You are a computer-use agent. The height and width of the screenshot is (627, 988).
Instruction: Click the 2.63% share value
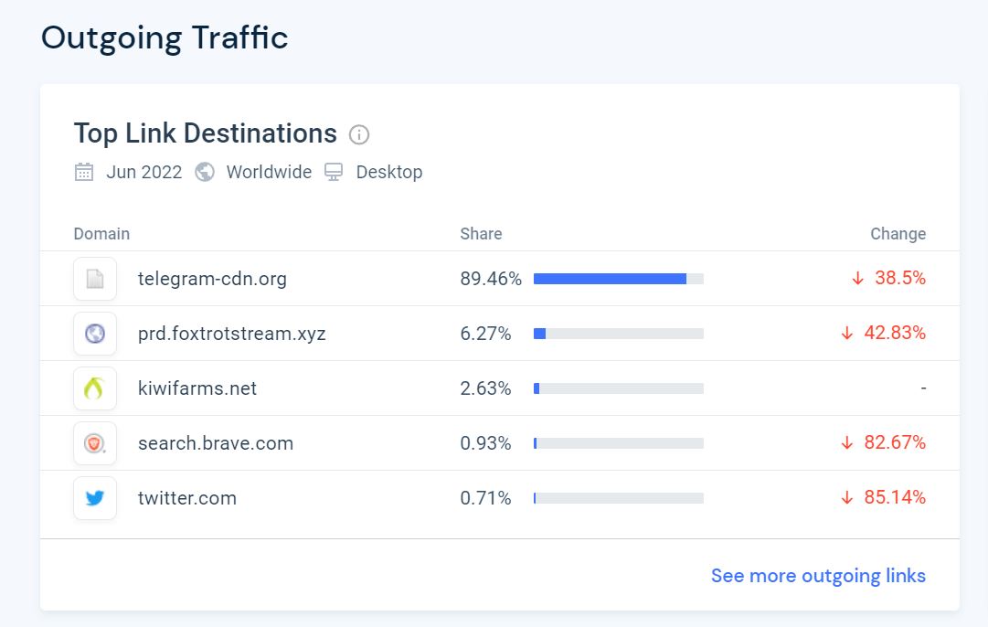(x=485, y=388)
